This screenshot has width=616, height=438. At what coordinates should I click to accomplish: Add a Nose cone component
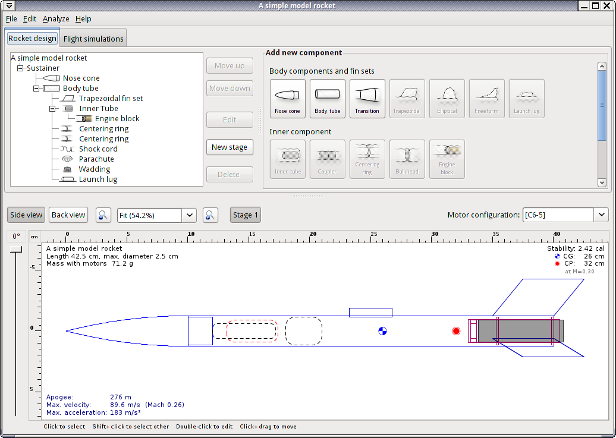tap(287, 99)
